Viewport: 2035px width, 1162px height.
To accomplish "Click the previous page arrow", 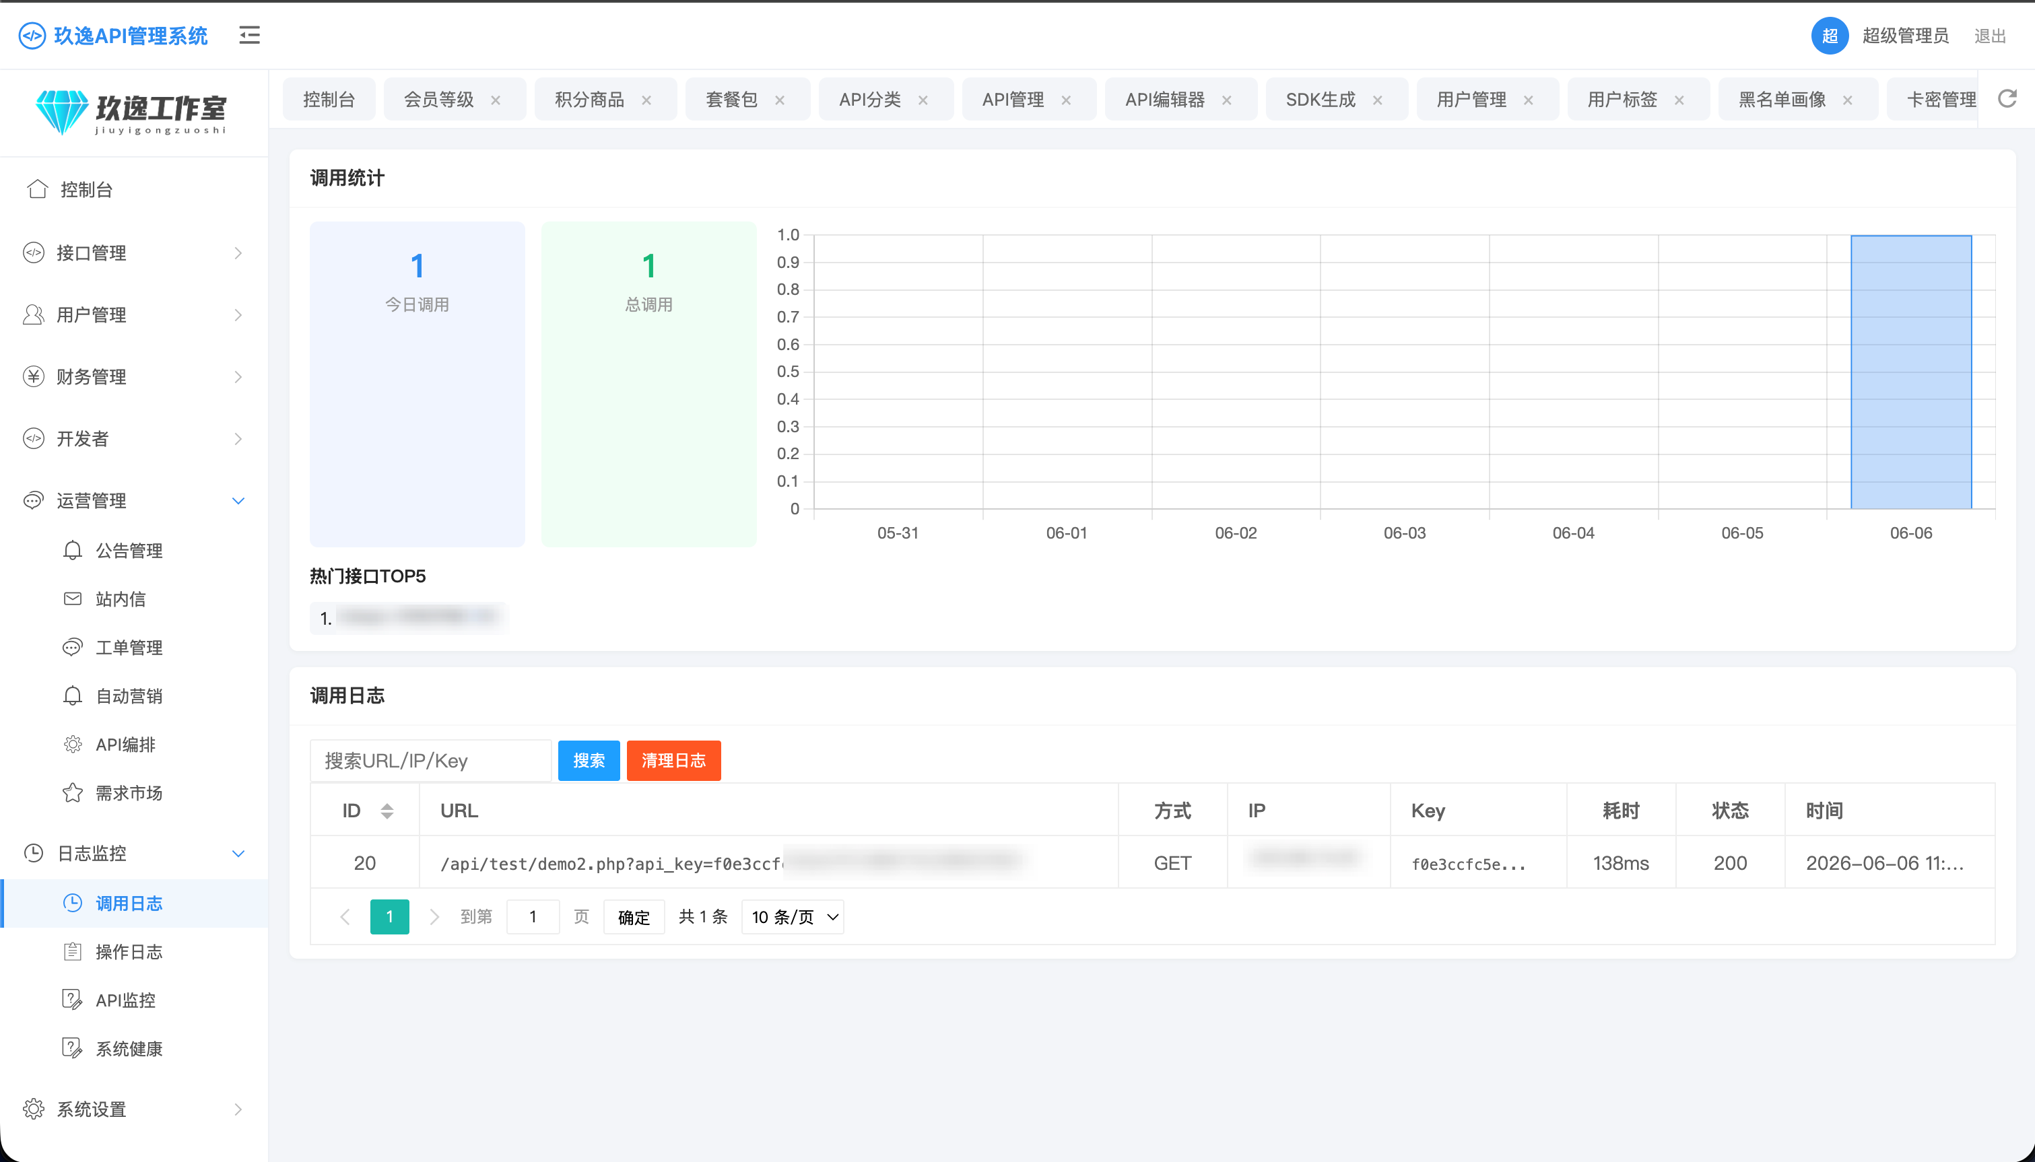I will (x=345, y=917).
